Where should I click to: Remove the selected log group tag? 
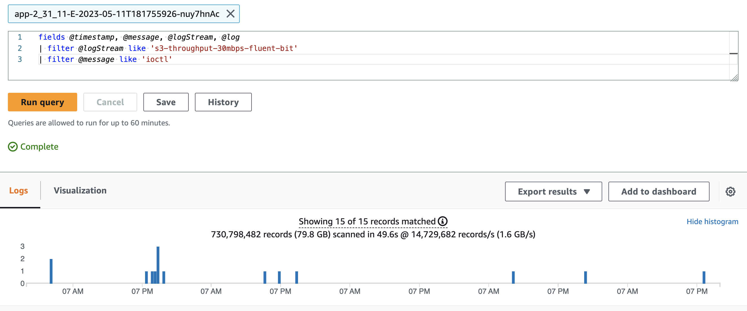point(230,13)
